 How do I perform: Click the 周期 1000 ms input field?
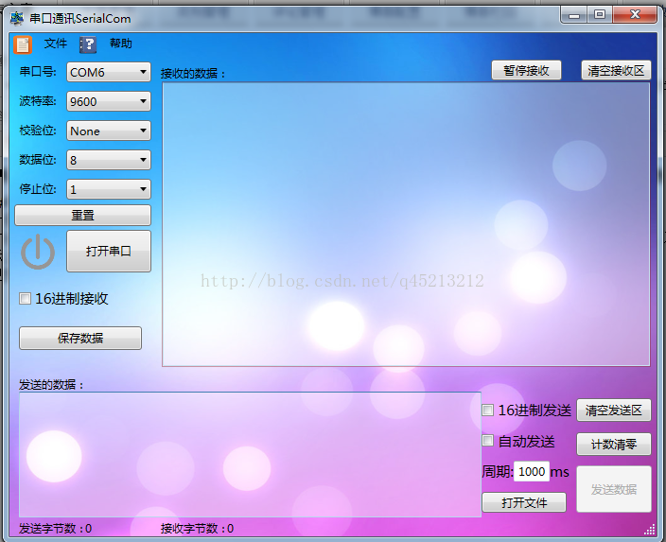click(532, 471)
